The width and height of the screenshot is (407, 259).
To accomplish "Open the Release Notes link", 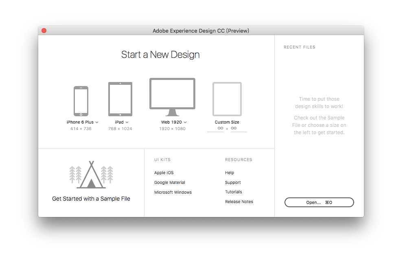I will [239, 201].
